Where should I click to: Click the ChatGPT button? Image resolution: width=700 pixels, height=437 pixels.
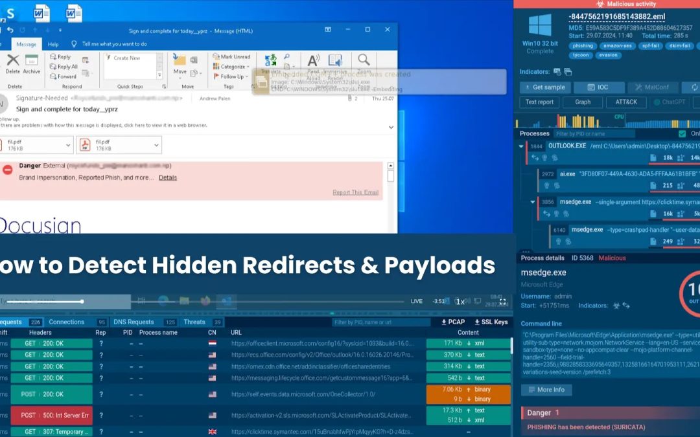point(669,102)
